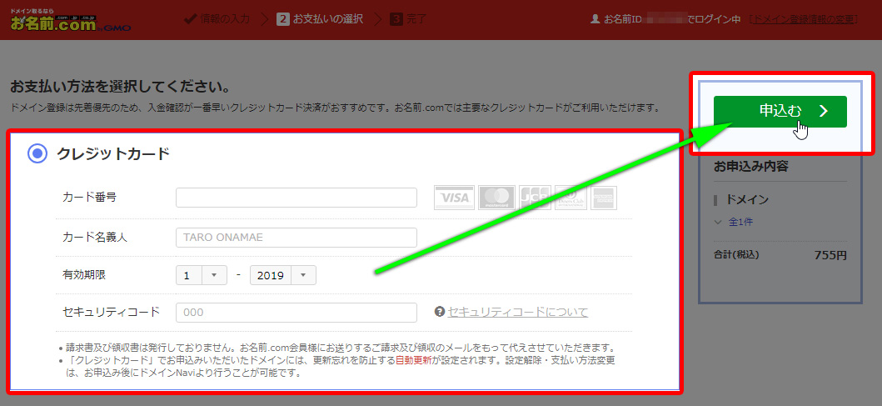Expand the 全1件 domain list
882x406 pixels.
[x=735, y=222]
